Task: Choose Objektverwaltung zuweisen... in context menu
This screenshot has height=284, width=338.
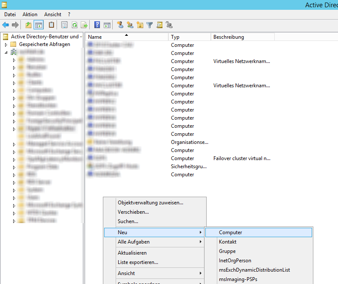Action: pyautogui.click(x=151, y=203)
